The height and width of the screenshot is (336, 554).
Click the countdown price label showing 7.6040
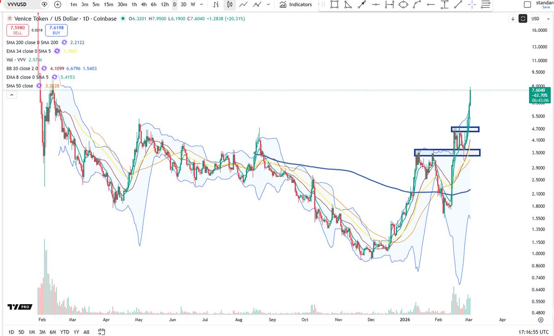(539, 96)
